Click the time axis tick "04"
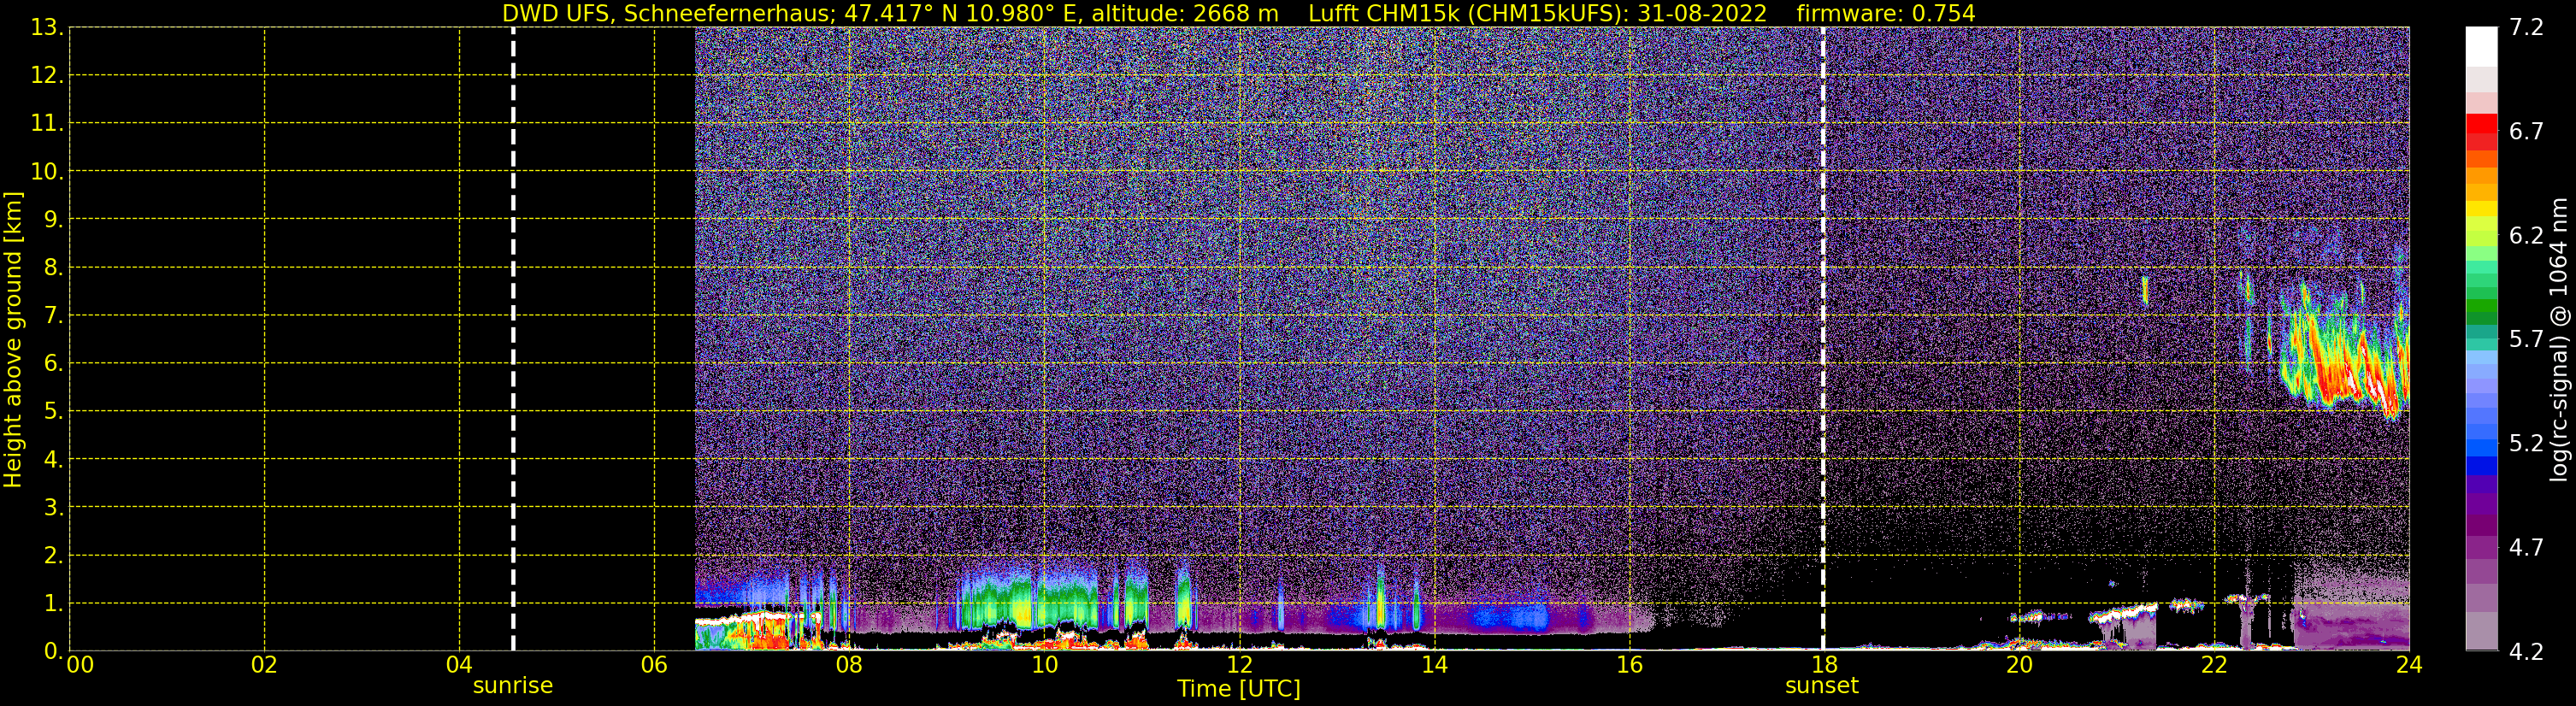Viewport: 2576px width, 706px height. 459,665
